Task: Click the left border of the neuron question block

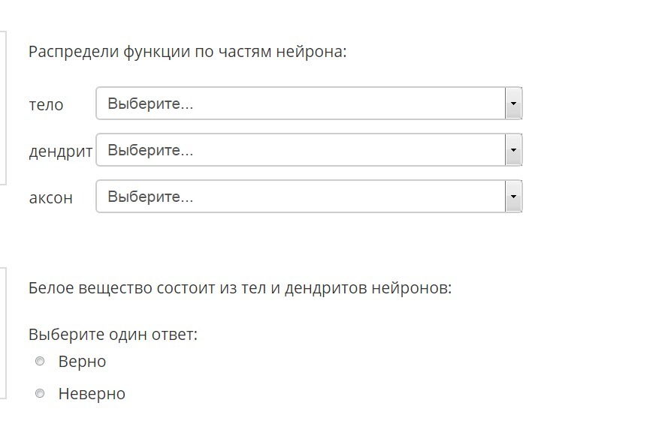Action: pos(5,108)
